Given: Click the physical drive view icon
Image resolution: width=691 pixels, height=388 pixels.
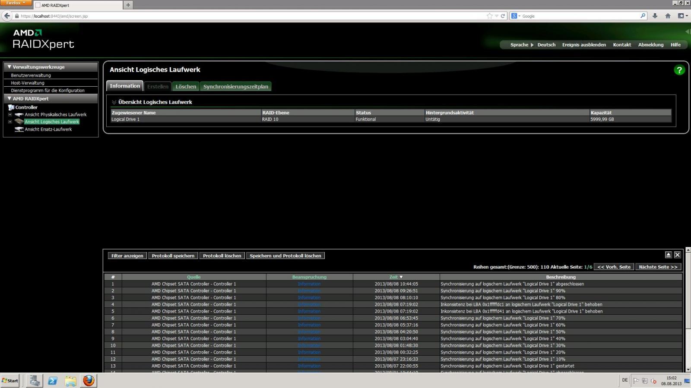Looking at the screenshot, I should [x=19, y=115].
